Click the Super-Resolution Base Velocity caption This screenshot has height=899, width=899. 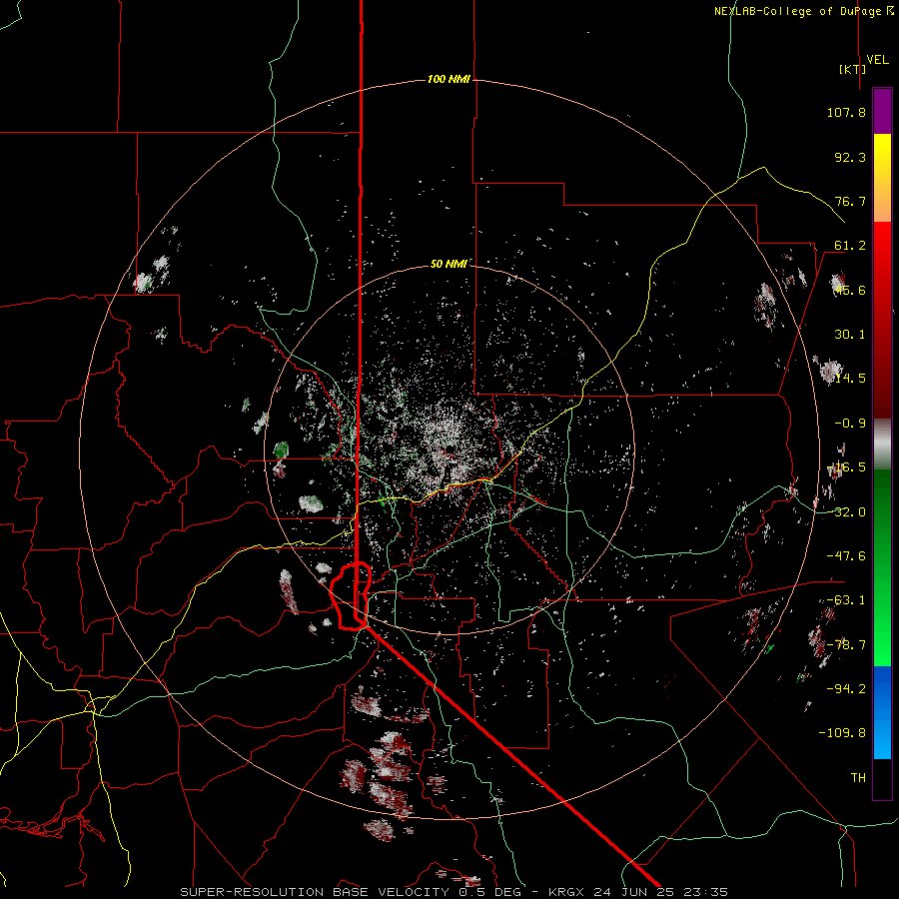[454, 892]
